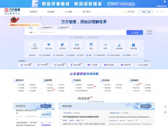Switch to traditional Chinese 繁

pyautogui.click(x=162, y=12)
